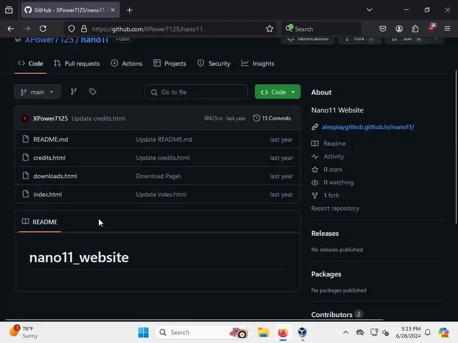The image size is (458, 343).
Task: Open the main branch selector dropdown
Action: pos(38,92)
